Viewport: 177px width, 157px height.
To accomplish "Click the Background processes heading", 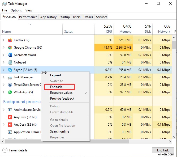I will [x=22, y=102].
